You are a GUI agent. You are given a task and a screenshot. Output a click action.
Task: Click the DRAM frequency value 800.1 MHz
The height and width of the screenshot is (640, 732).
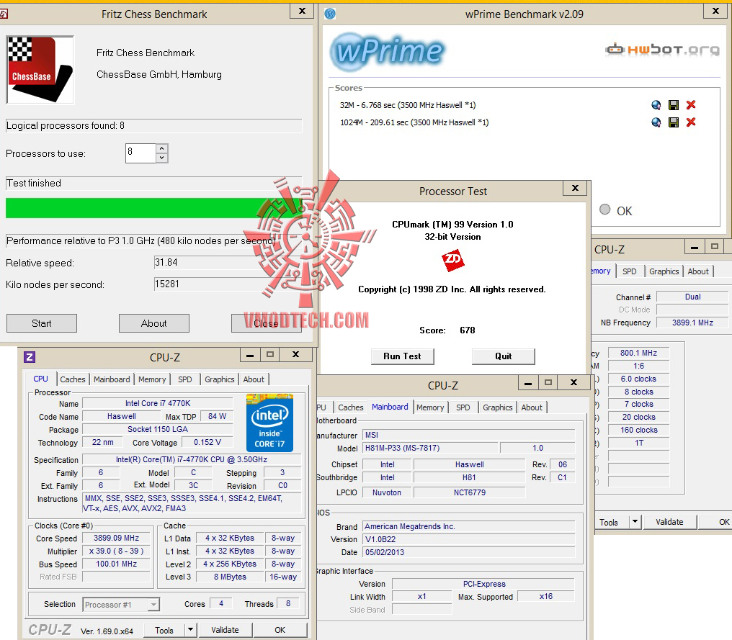638,353
